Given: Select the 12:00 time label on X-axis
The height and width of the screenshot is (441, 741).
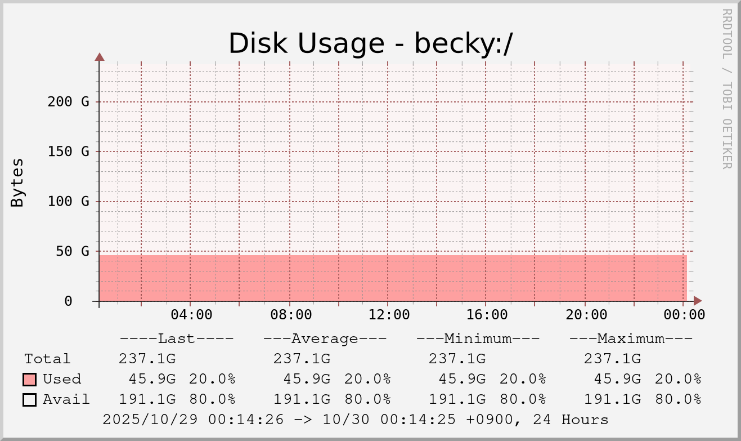Looking at the screenshot, I should pos(389,315).
